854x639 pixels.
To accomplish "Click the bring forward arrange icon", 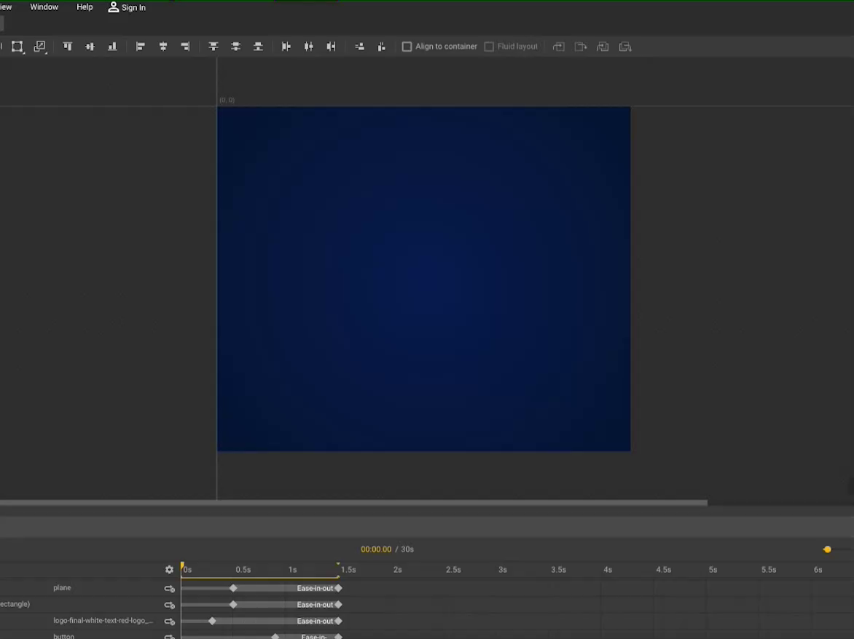I will (x=558, y=47).
